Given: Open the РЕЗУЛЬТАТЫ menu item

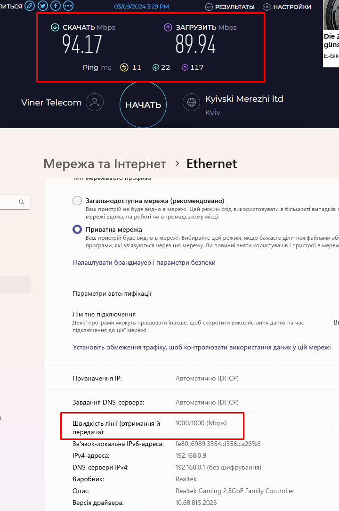Looking at the screenshot, I should pos(235,7).
